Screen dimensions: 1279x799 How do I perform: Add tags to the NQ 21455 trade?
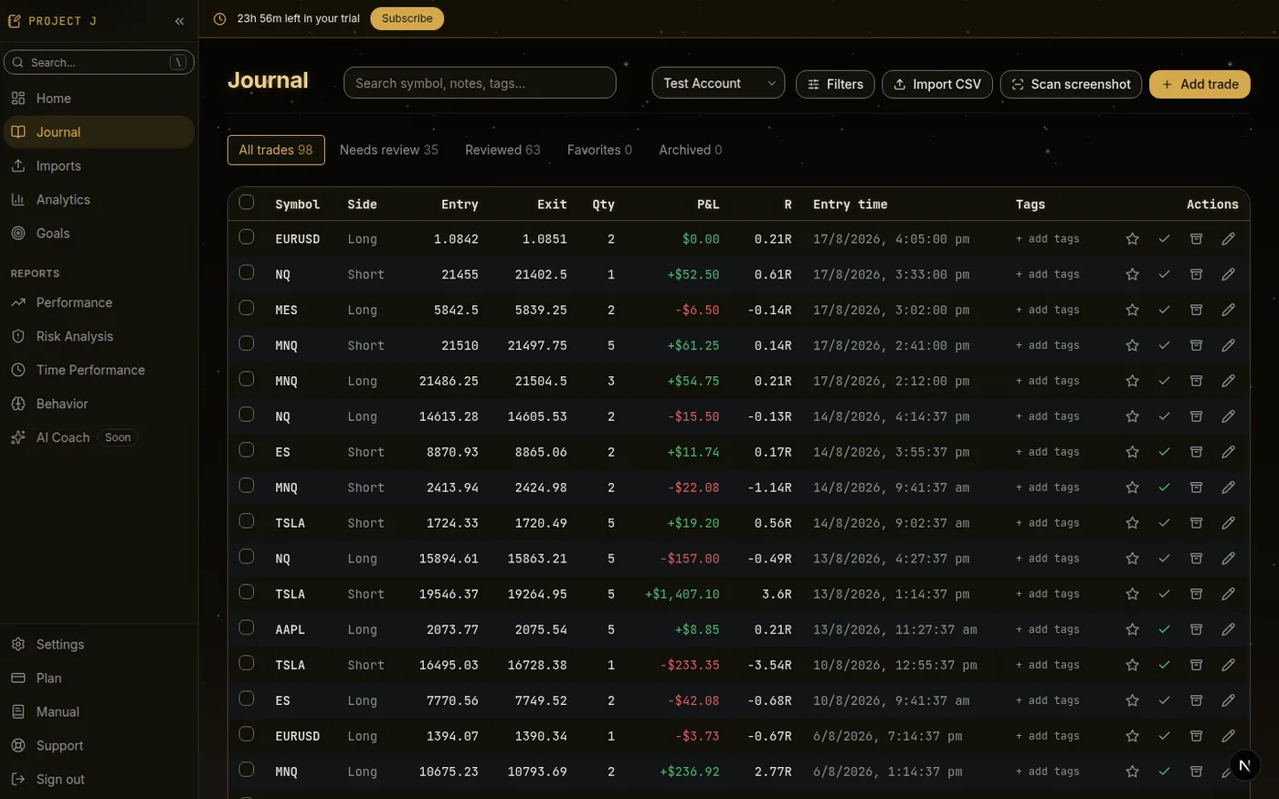[x=1047, y=275]
